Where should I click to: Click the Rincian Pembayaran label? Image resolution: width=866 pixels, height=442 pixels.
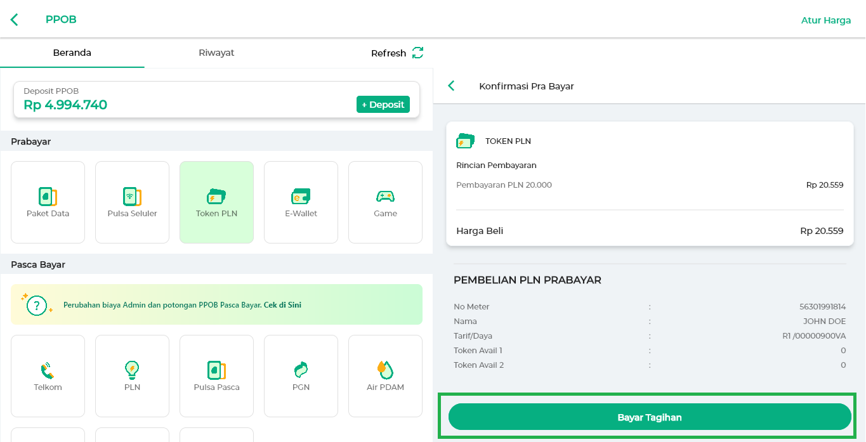496,166
